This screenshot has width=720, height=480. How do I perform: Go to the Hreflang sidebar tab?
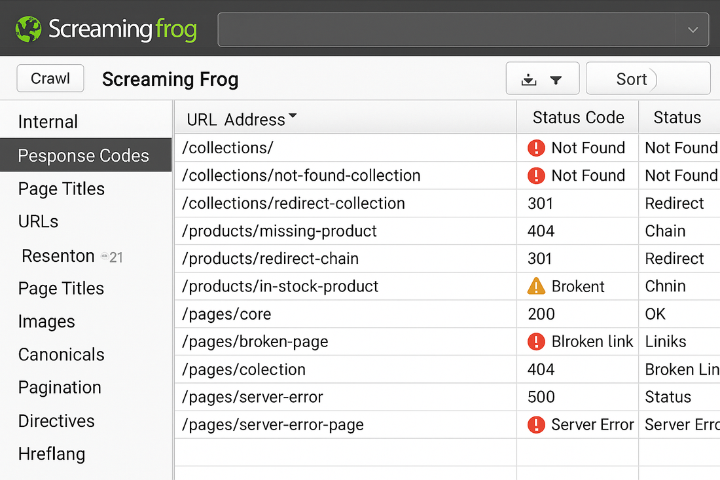(52, 454)
